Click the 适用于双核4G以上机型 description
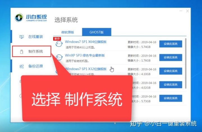The image size is (202, 132). click(x=81, y=48)
